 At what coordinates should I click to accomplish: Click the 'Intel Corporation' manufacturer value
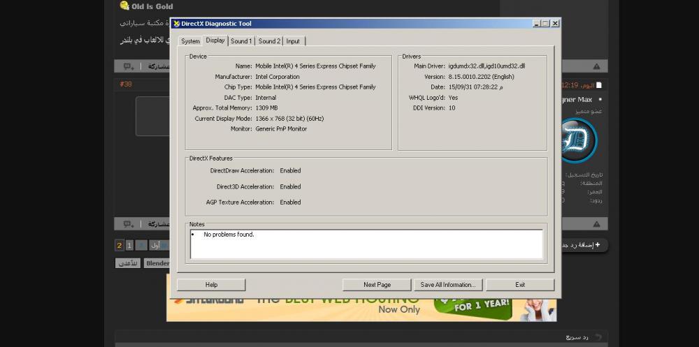coord(278,77)
